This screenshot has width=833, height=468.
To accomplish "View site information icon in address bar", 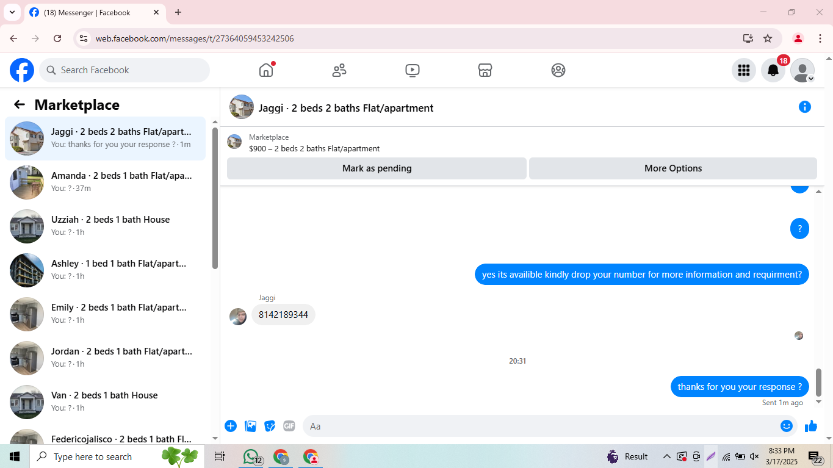I will point(84,38).
